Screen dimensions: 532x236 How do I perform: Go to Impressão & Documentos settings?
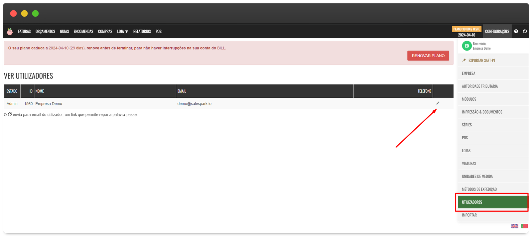(482, 112)
